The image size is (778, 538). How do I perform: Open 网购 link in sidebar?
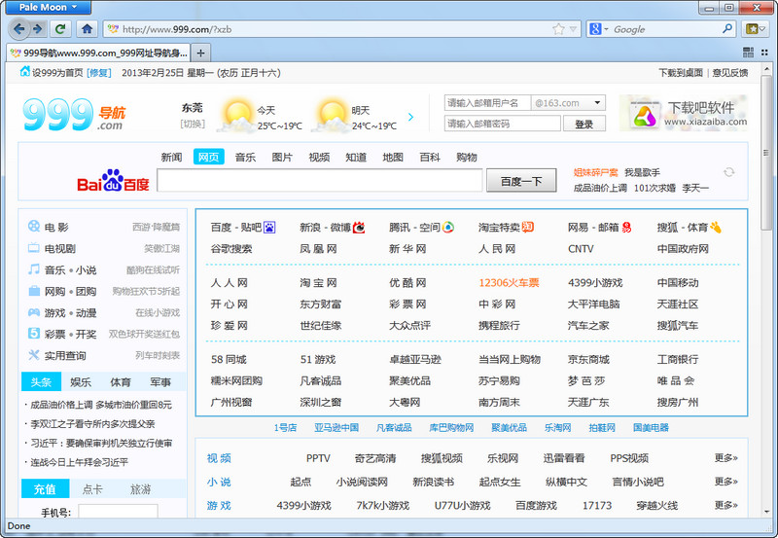coord(54,291)
